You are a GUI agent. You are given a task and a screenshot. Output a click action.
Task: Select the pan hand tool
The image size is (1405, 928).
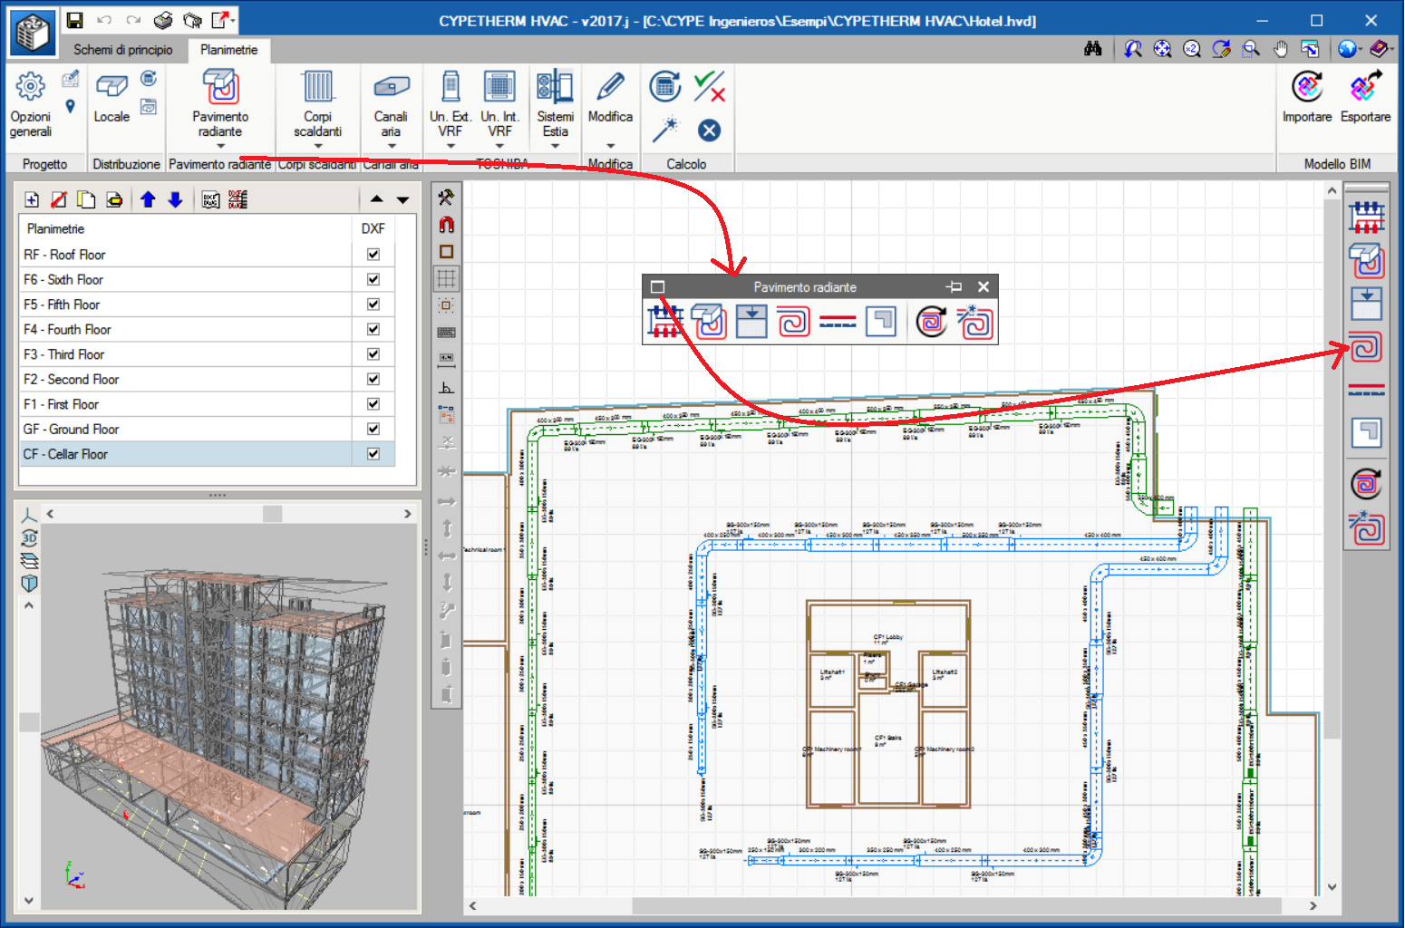[1280, 49]
